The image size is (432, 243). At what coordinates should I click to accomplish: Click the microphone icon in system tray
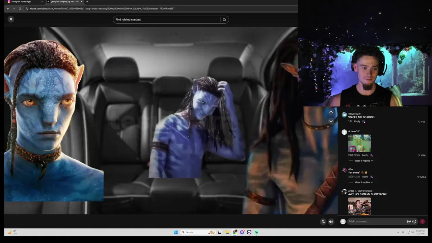403,232
